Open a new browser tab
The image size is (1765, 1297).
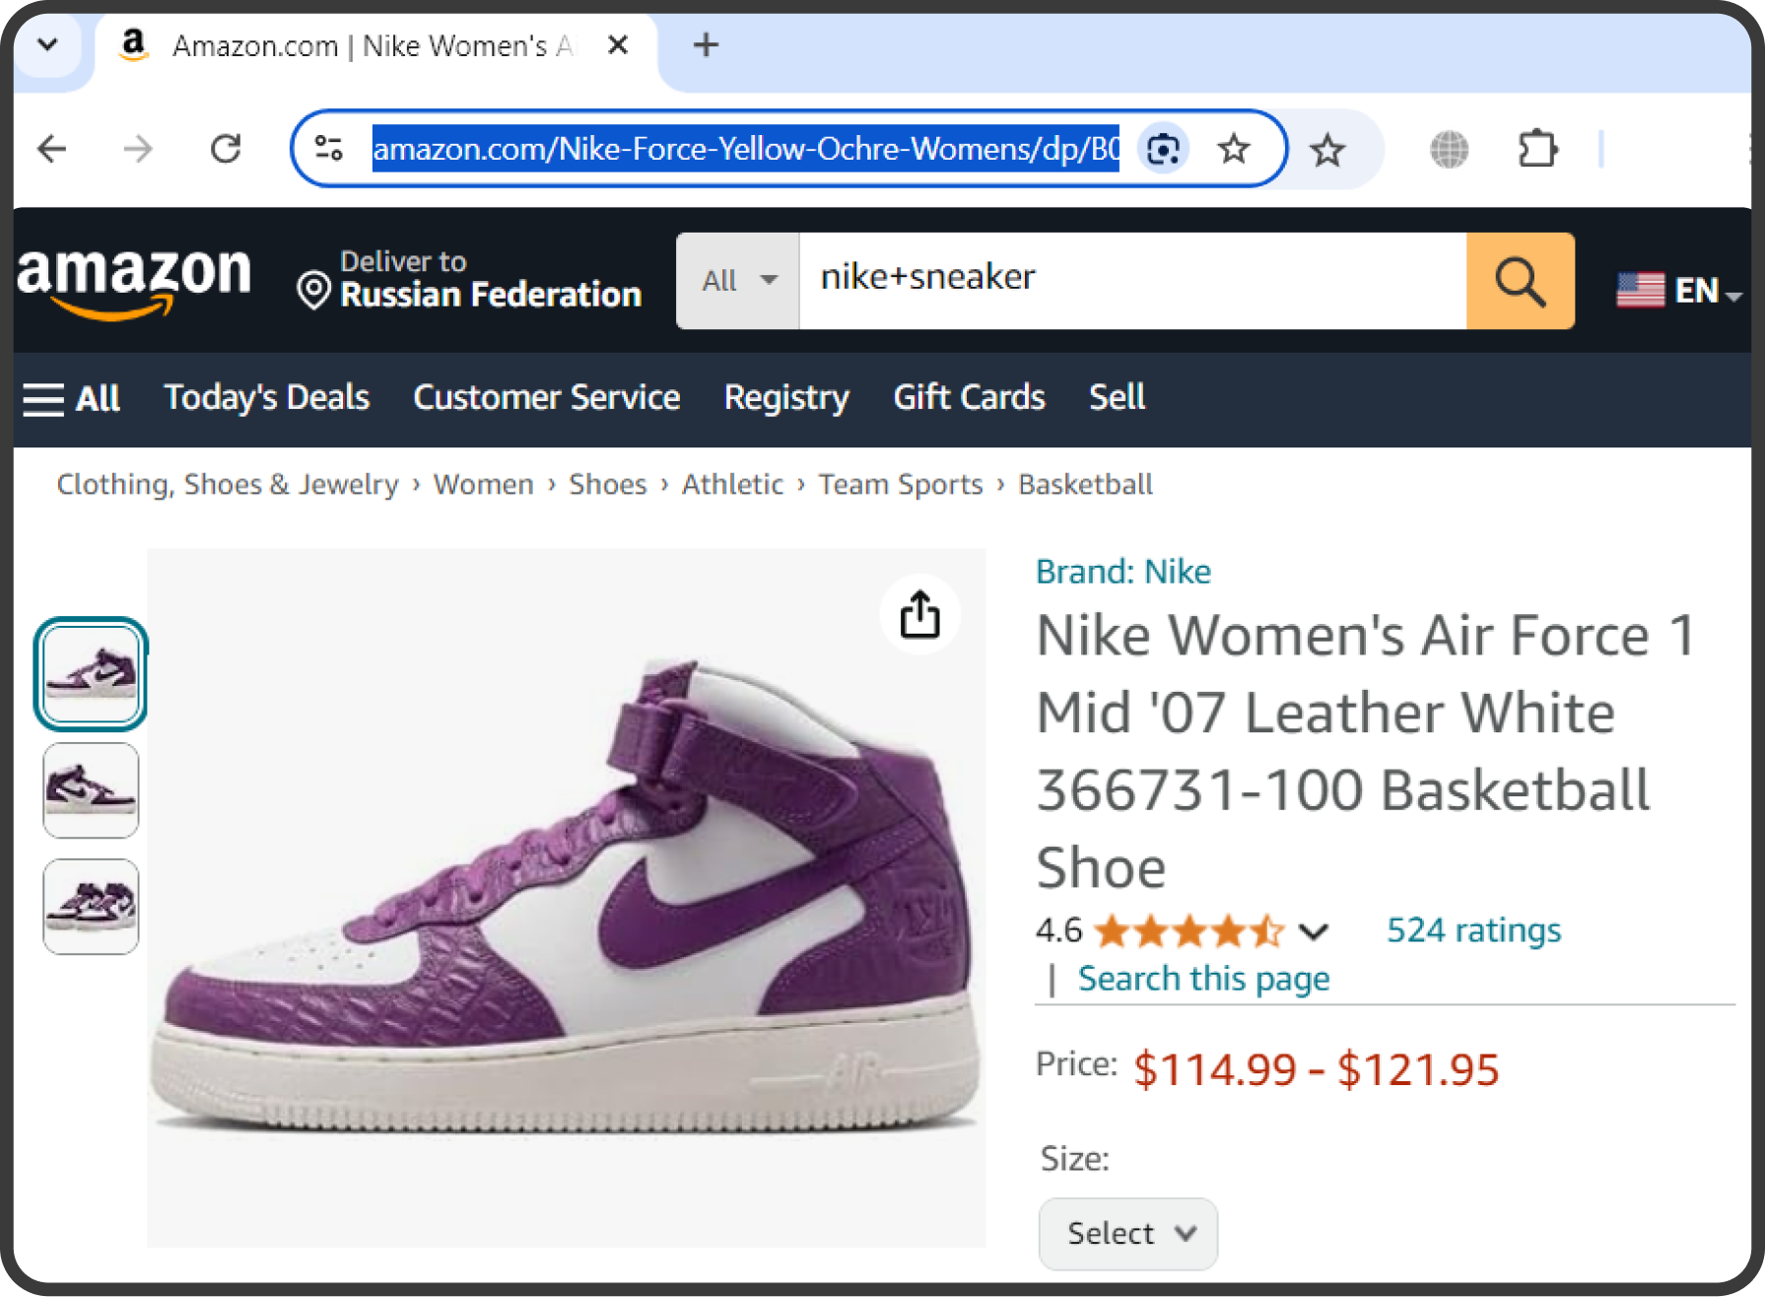(706, 45)
